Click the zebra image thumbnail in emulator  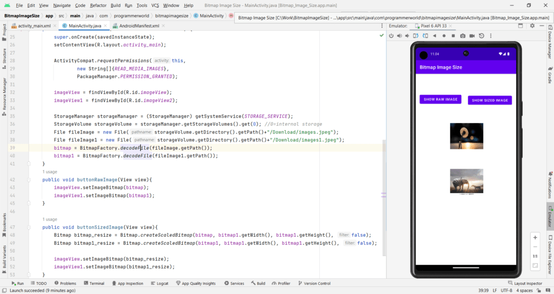point(466,181)
